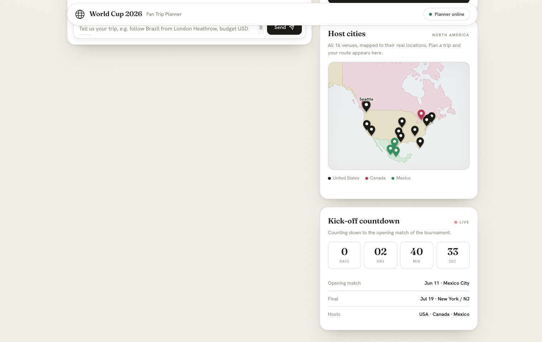Viewport: 542px width, 342px height.
Task: Click the 'Opening match' row label
Action: tap(344, 283)
